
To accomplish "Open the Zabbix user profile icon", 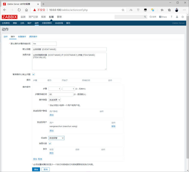I will pyautogui.click(x=177, y=17).
